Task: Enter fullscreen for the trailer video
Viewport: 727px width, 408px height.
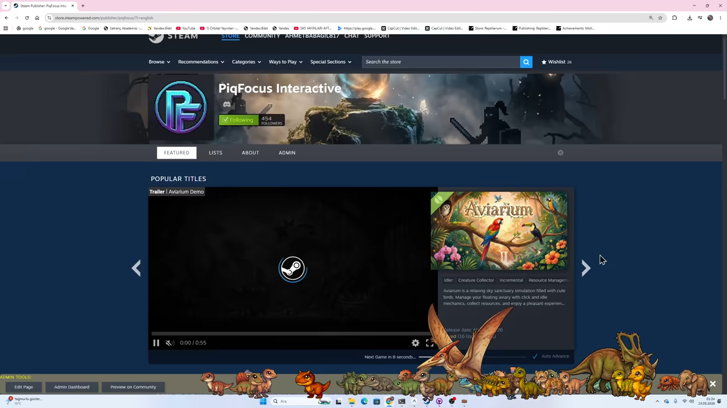Action: 430,343
